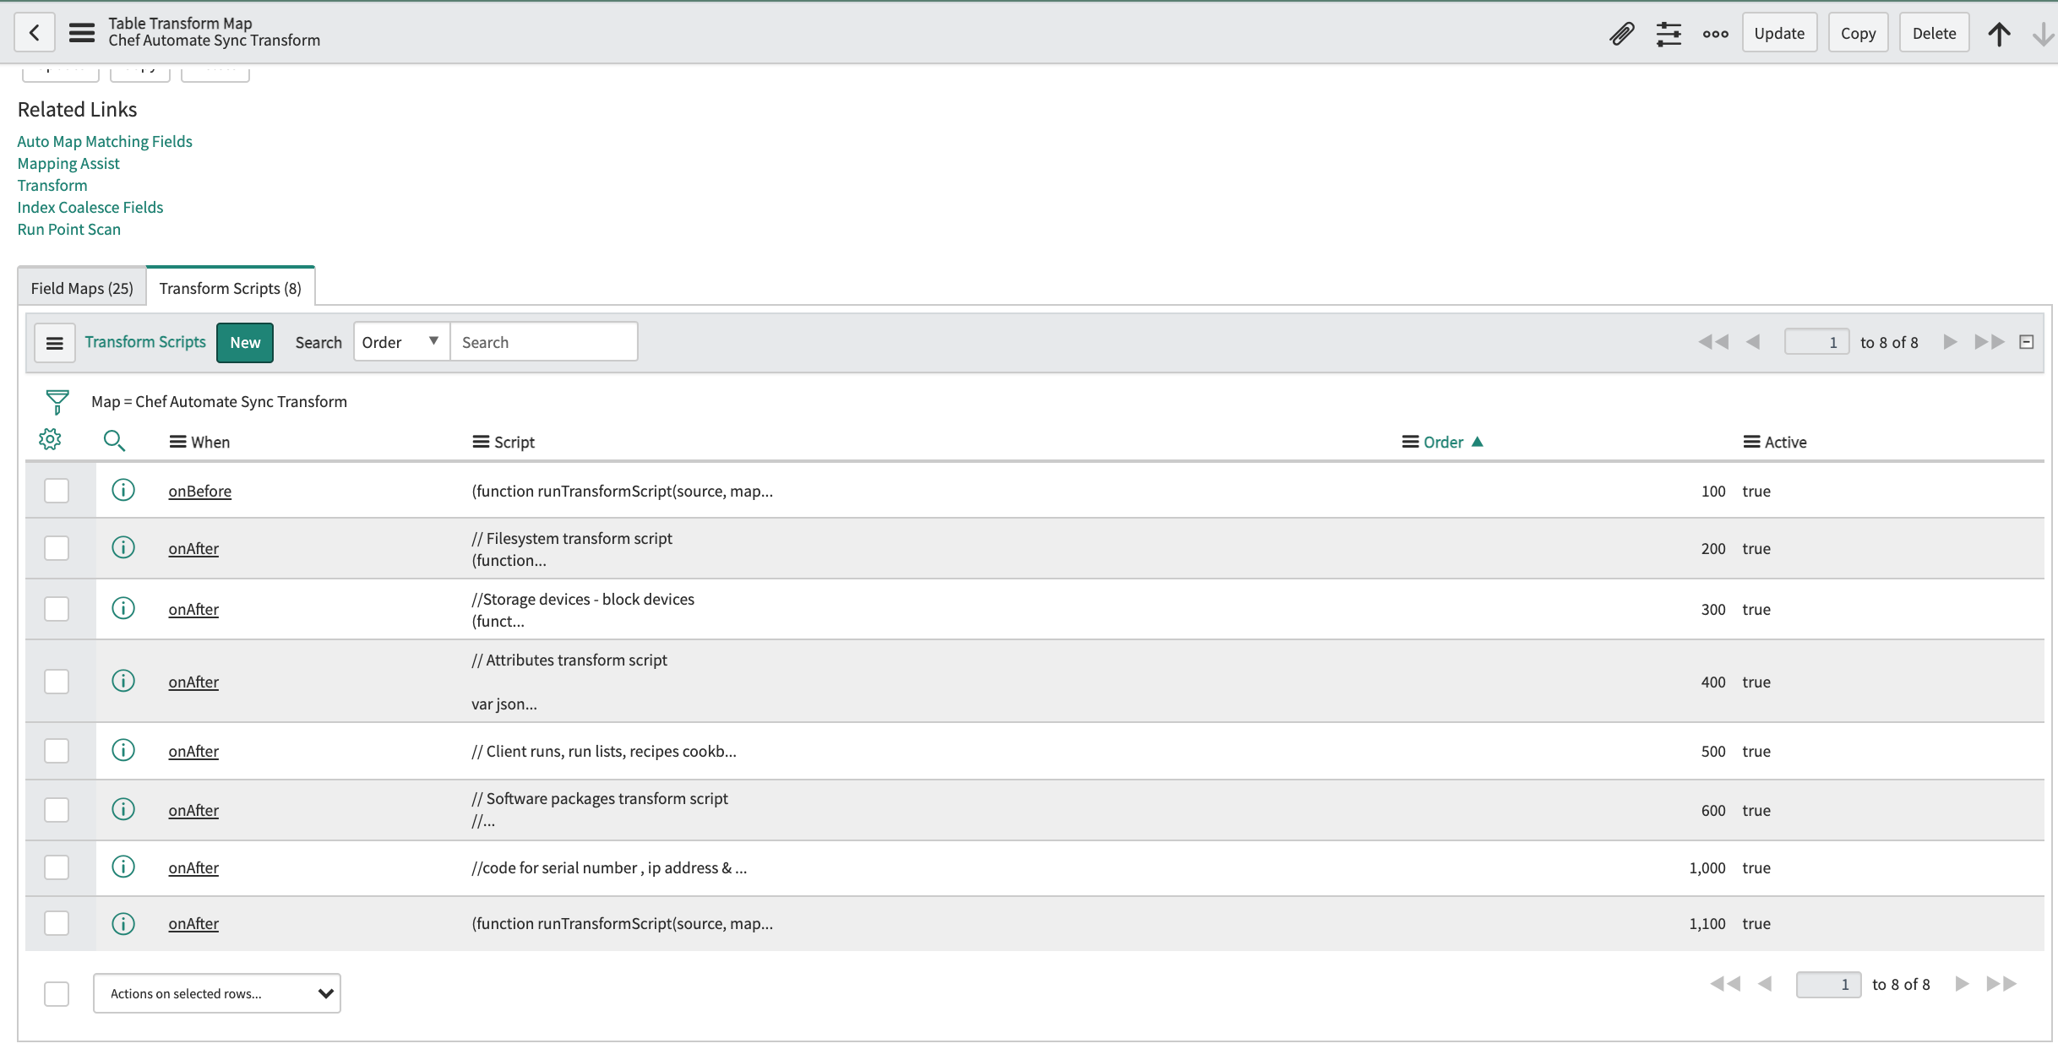
Task: Click the New button to add transform script
Action: pyautogui.click(x=245, y=341)
